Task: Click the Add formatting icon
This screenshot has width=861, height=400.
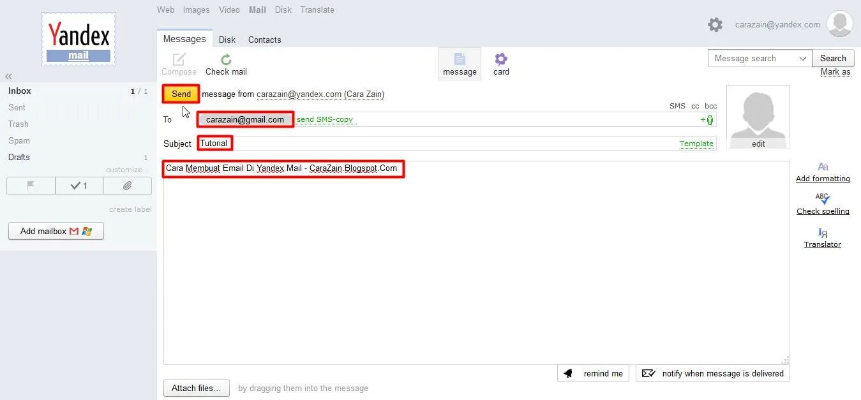Action: (x=823, y=167)
